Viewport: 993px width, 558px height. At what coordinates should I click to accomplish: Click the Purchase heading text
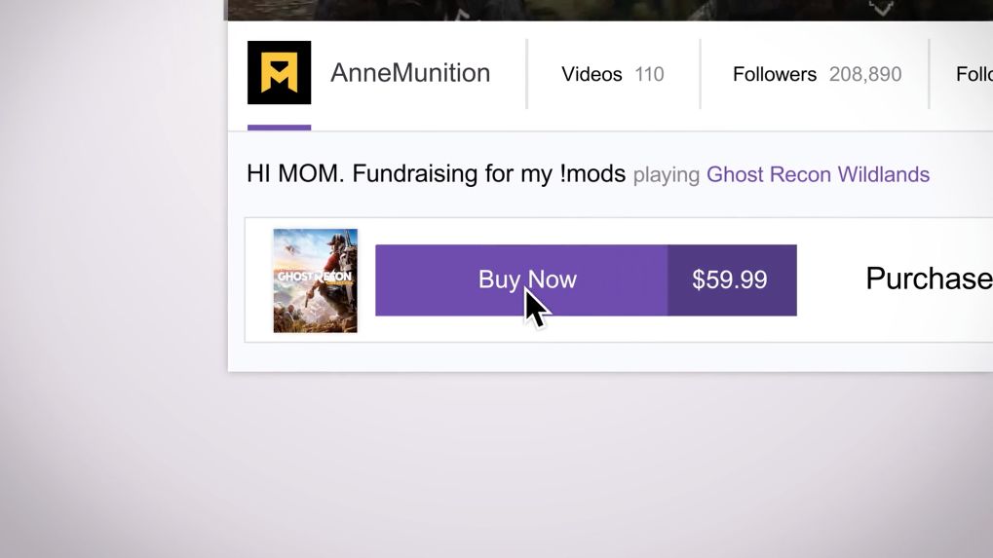coord(928,279)
